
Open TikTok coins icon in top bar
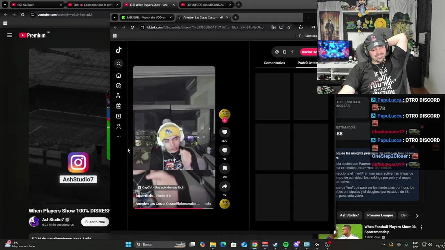(x=277, y=52)
